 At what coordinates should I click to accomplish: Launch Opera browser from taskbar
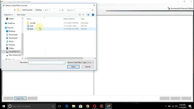(95, 106)
